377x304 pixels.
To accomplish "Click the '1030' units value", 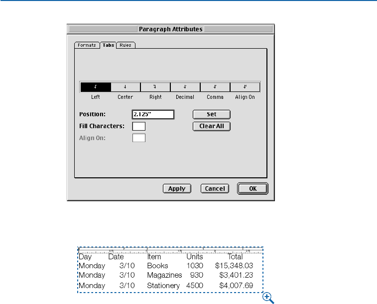I will coord(195,266).
